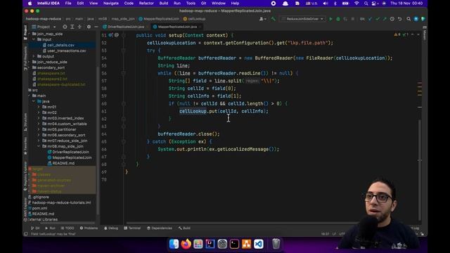Open Firefox from the dock
Screen dimensions: 450x253
[x=186, y=244]
